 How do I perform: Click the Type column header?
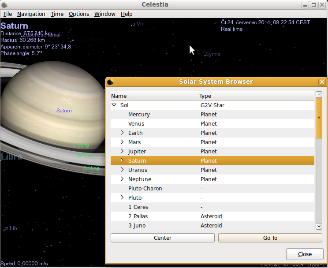256,96
